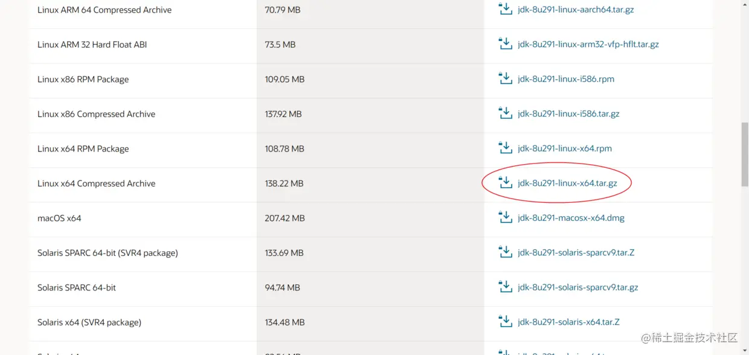Screen dimensions: 749x355
Task: Click the download icon for jdk-8u291-linux-i586.rpm
Action: click(x=505, y=78)
